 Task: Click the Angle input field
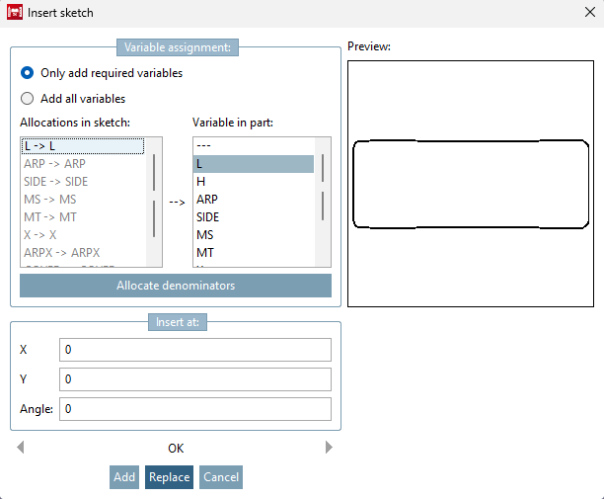pyautogui.click(x=195, y=409)
